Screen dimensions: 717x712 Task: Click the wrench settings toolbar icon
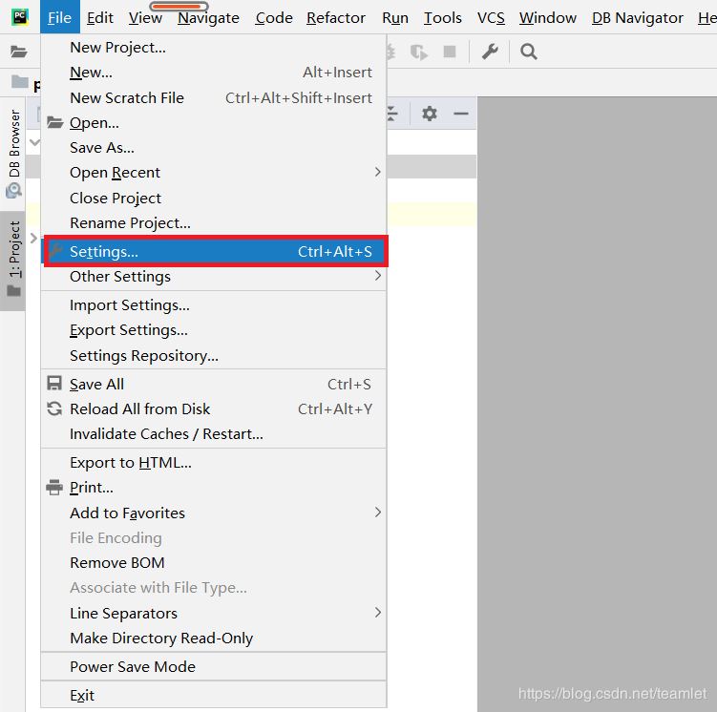pos(490,52)
